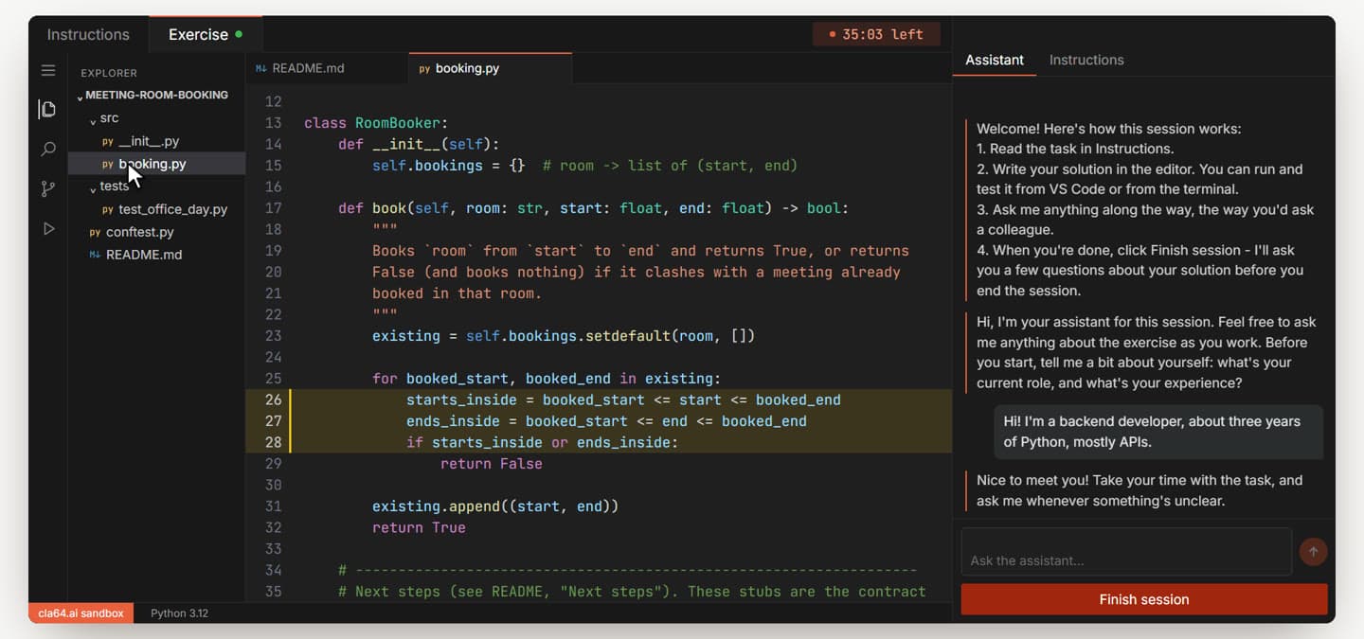Click the "Nice to meet you!" assistant message
Viewport: 1364px width, 639px height.
[x=1140, y=490]
